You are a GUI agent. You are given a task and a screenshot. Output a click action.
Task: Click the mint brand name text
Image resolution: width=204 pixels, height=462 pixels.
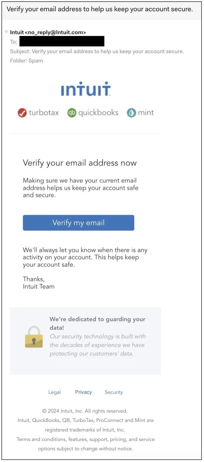[x=146, y=113]
